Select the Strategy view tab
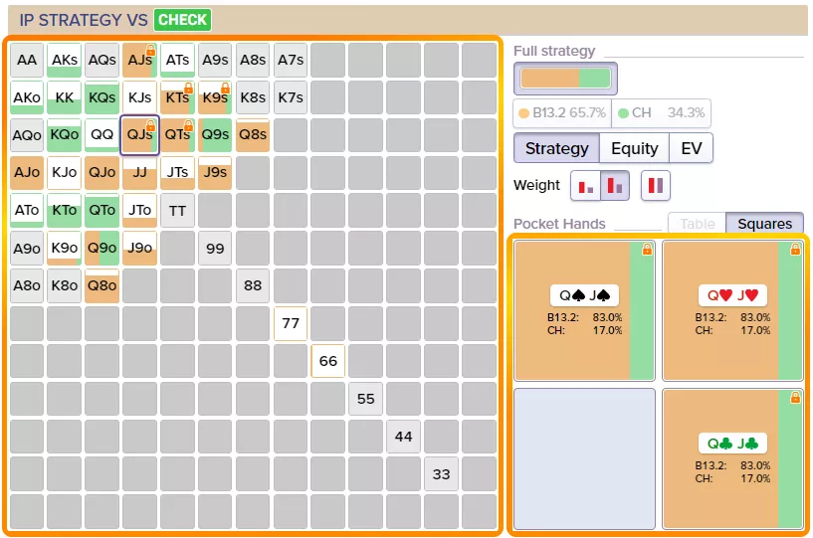Viewport: 813px width, 538px height. tap(556, 148)
